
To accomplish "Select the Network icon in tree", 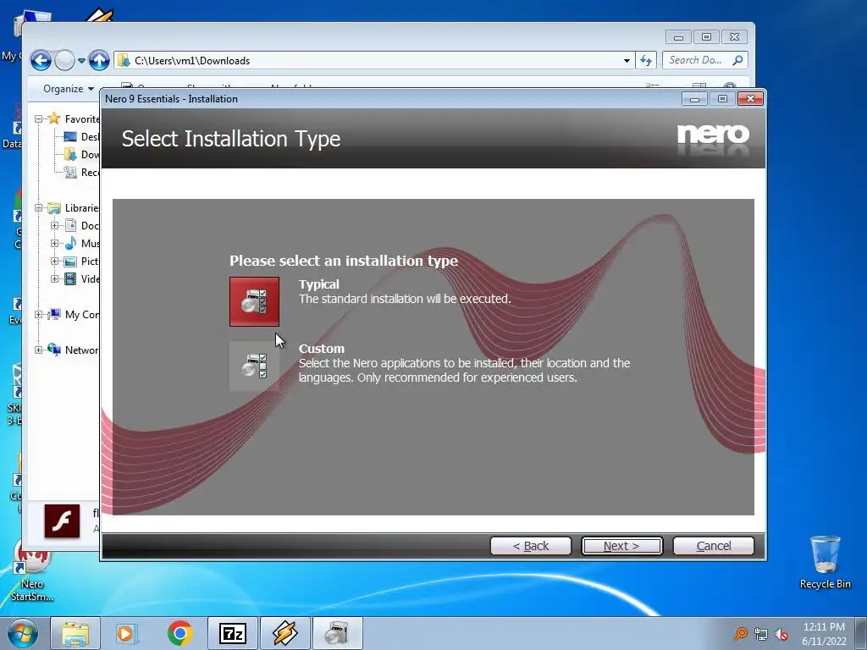I will point(53,350).
